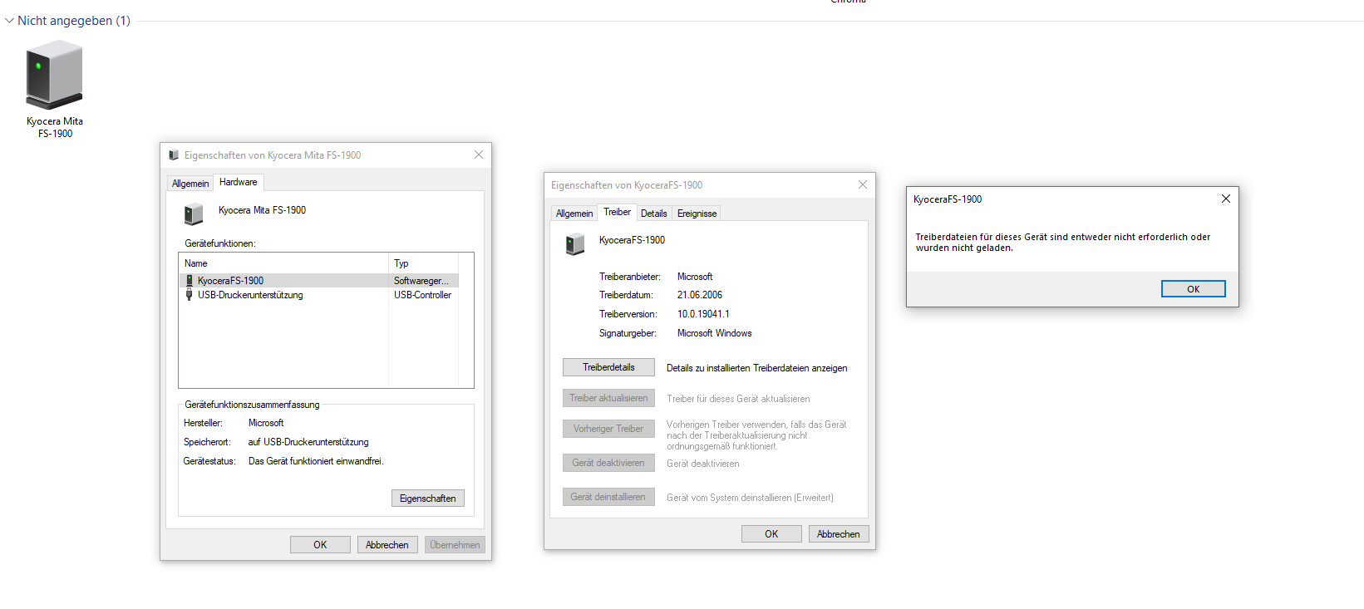Image resolution: width=1364 pixels, height=609 pixels.
Task: Click the device icon in Hardware properties header
Action: click(x=194, y=214)
